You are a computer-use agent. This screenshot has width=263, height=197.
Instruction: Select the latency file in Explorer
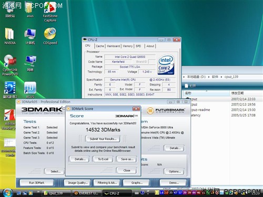[x=196, y=115]
